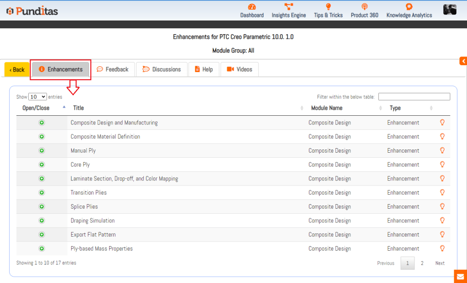Expand the Composite Design and Manufacturing row
Image resolution: width=467 pixels, height=283 pixels.
point(42,123)
